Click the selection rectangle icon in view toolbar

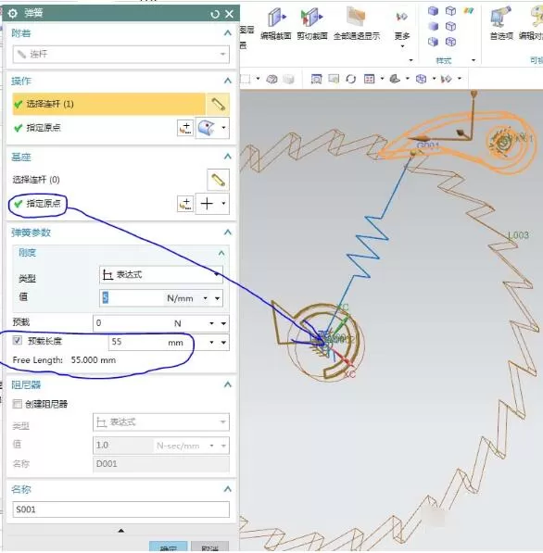(x=246, y=79)
